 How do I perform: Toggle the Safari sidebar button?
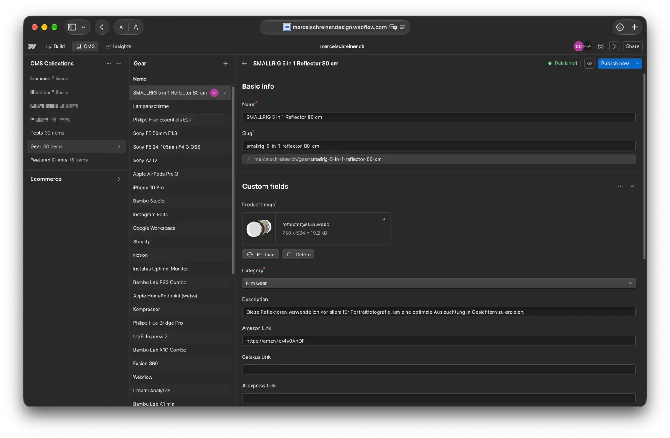pyautogui.click(x=72, y=27)
